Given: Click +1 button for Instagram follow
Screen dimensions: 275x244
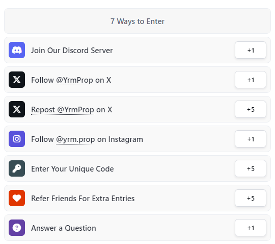Looking at the screenshot, I should click(x=251, y=139).
